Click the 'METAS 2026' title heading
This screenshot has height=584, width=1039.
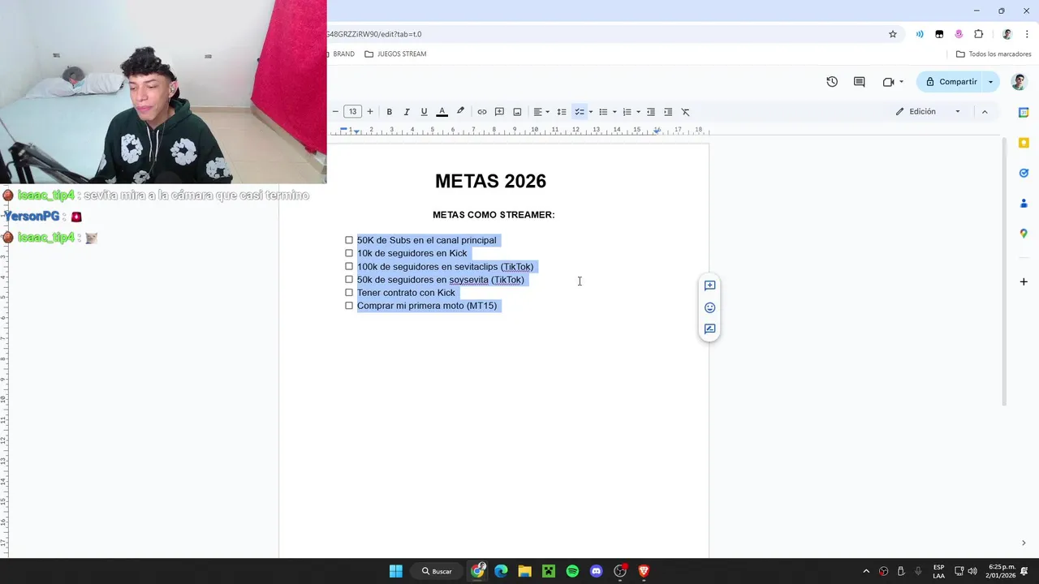[490, 181]
